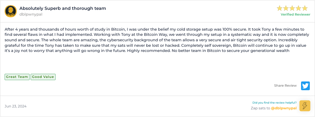Screen dimensions: 315x117
Task: Click the Share Review label
Action: [285, 86]
